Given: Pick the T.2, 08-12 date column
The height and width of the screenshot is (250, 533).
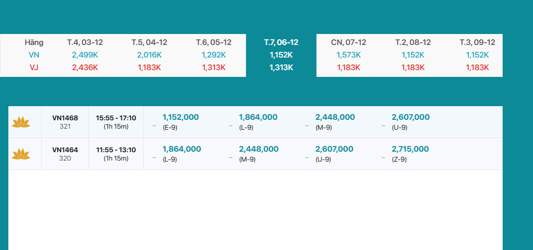Looking at the screenshot, I should click(413, 42).
